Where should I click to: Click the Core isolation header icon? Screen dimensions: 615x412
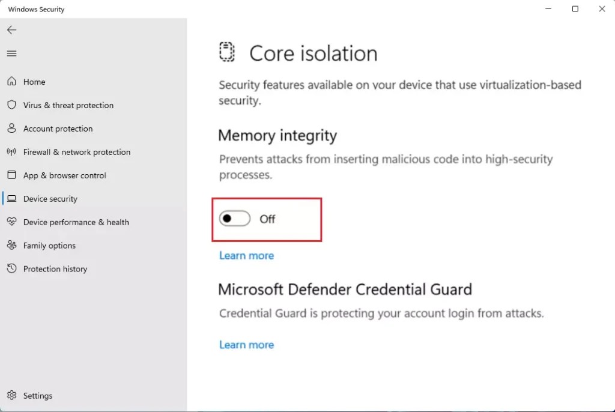[227, 52]
